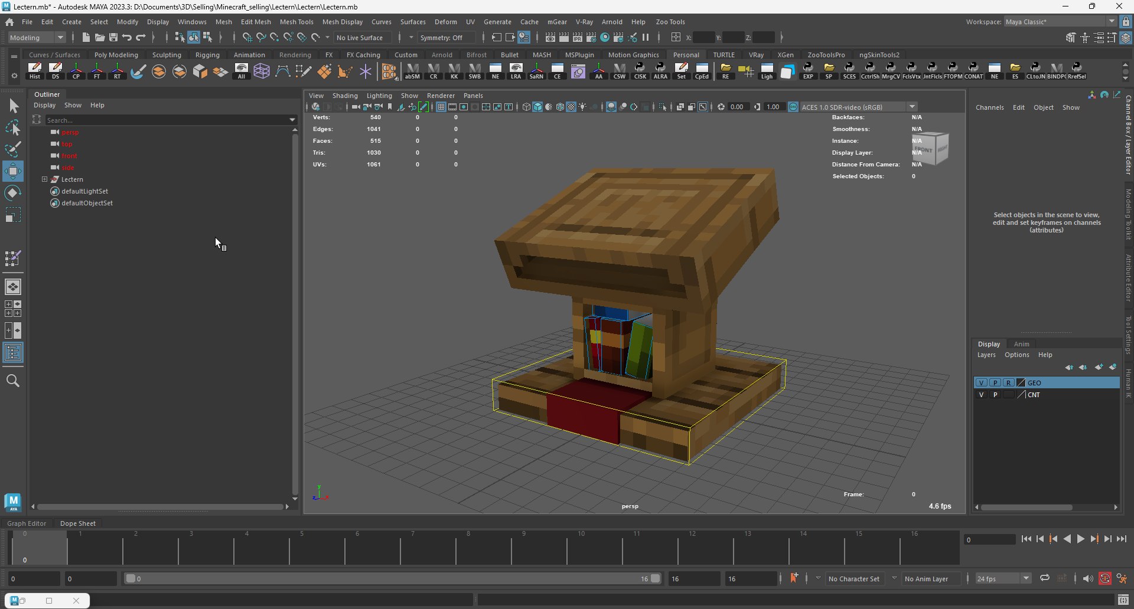Click the LRA shelf icon
1134x609 pixels.
516,71
